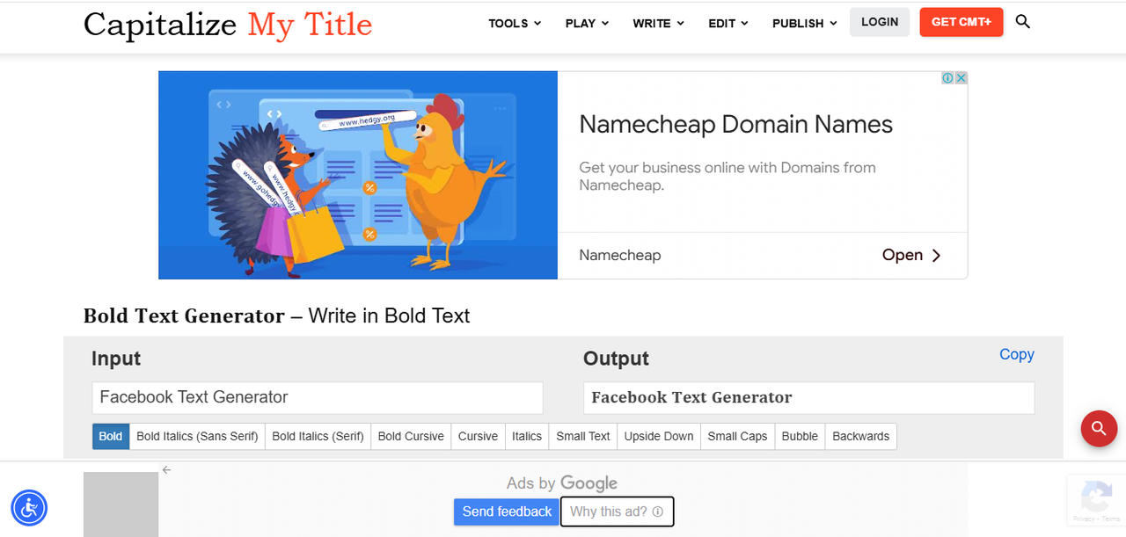Expand the EDIT menu

[728, 23]
